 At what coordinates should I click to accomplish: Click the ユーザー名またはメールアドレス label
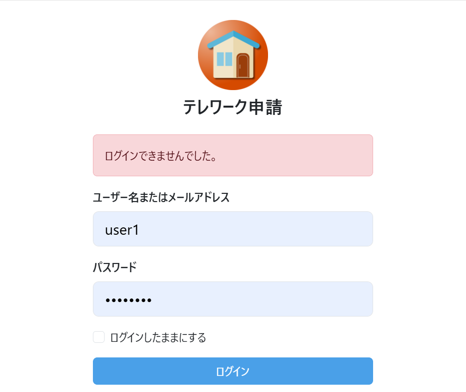tap(161, 197)
